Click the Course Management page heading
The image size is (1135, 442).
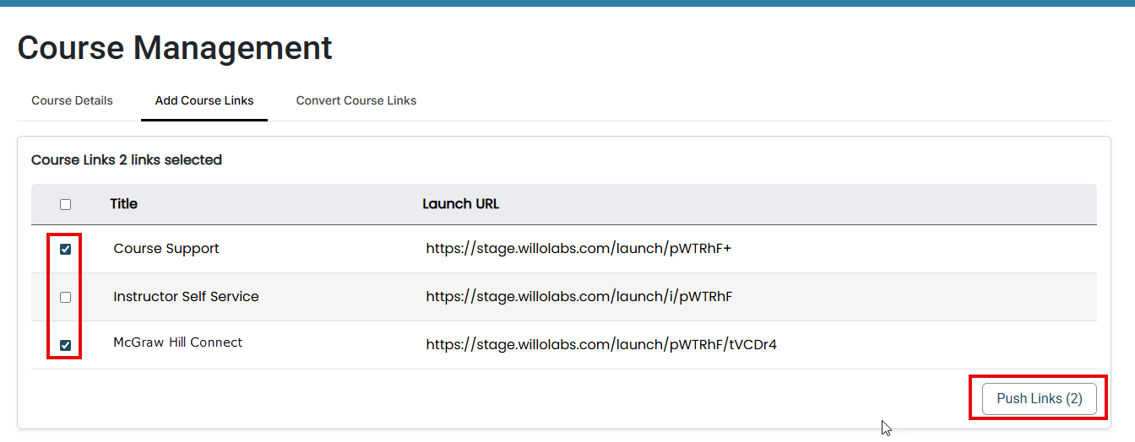175,48
